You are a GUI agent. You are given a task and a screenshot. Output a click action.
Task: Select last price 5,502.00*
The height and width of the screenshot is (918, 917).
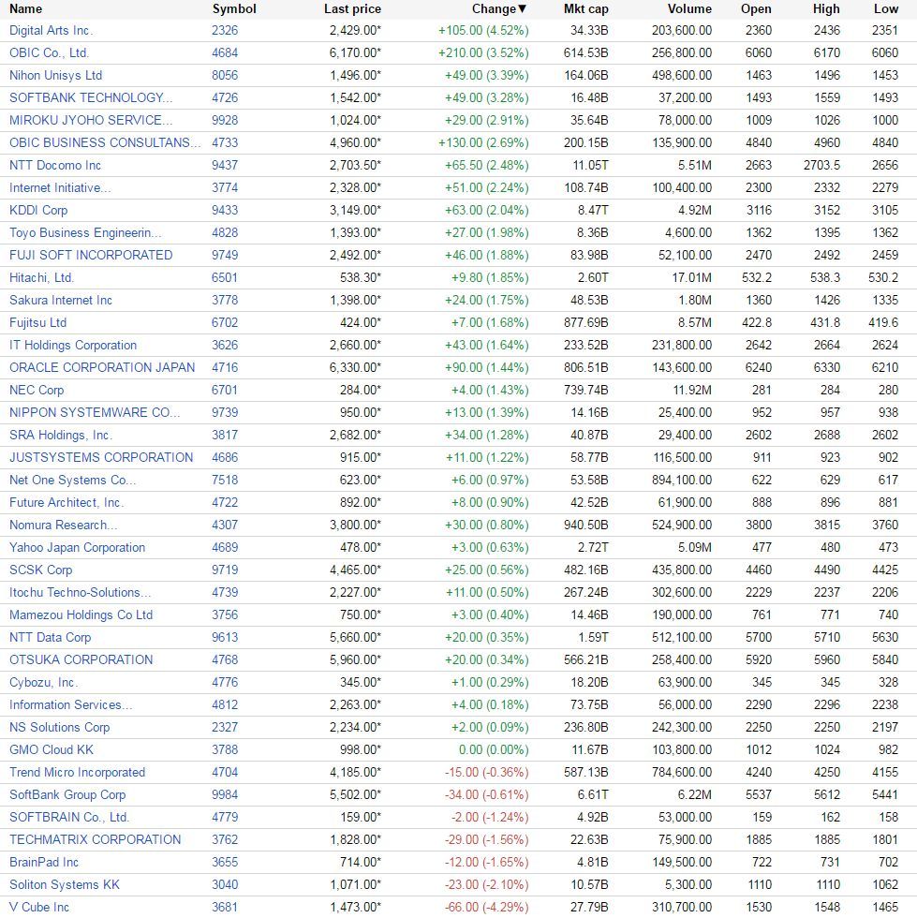pos(355,794)
